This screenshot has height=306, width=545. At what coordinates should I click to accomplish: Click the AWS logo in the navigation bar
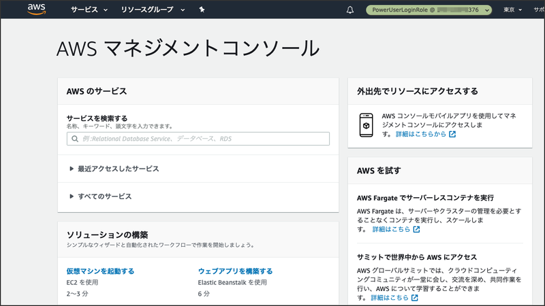click(37, 10)
